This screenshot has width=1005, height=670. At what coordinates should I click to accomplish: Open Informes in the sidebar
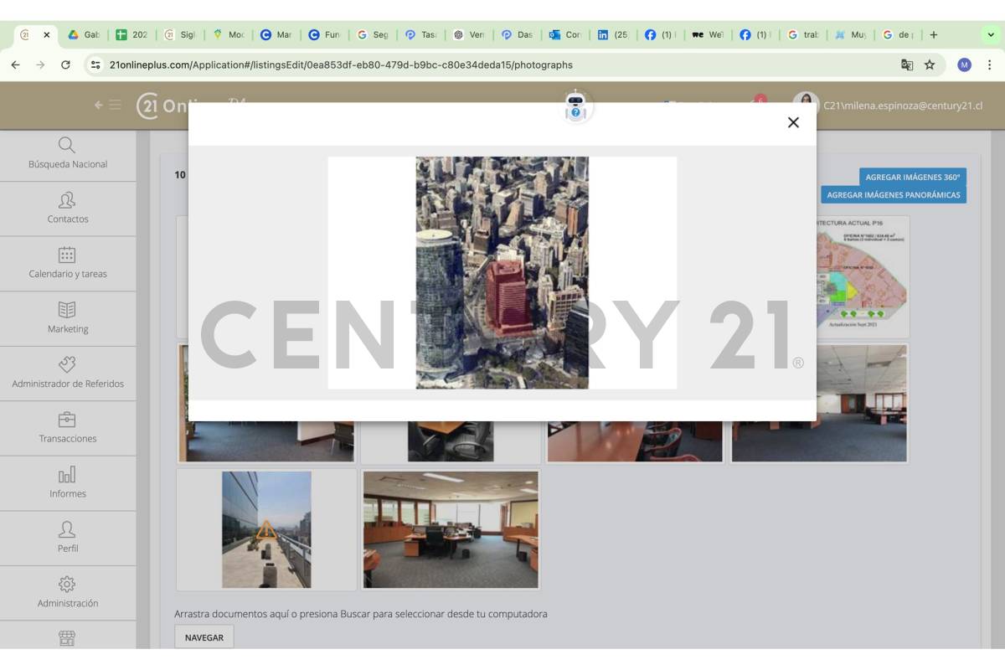coord(68,483)
